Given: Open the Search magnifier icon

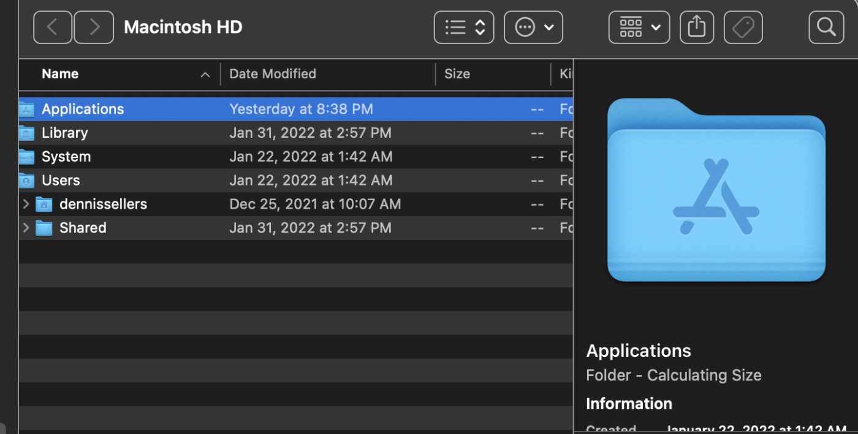Looking at the screenshot, I should point(826,28).
